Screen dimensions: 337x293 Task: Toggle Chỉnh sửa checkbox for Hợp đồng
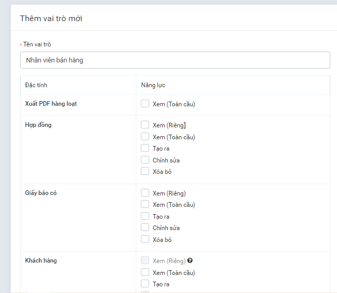(145, 160)
